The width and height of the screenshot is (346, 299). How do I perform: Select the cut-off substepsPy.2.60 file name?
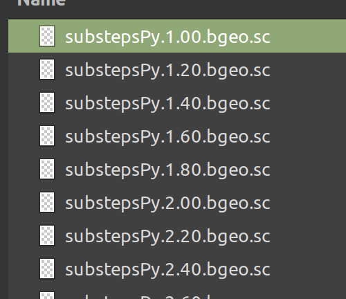pos(138,297)
